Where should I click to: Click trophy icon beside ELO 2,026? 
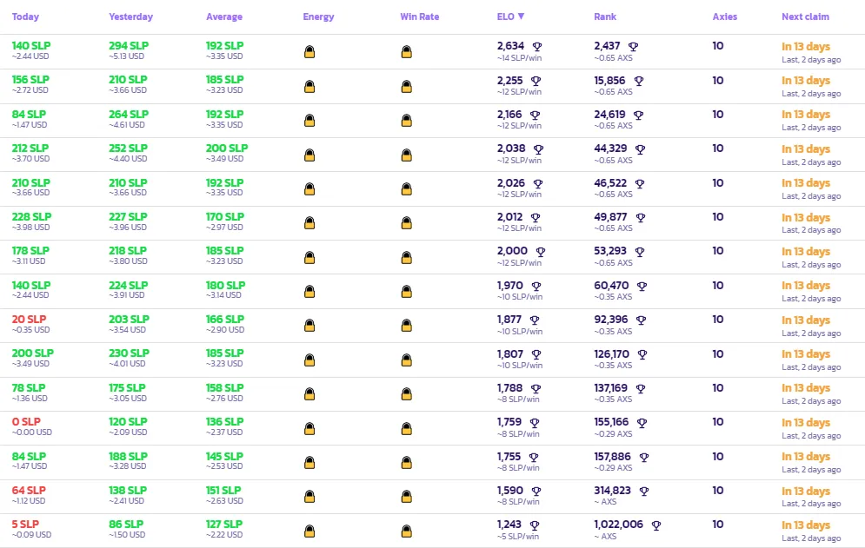click(x=538, y=183)
